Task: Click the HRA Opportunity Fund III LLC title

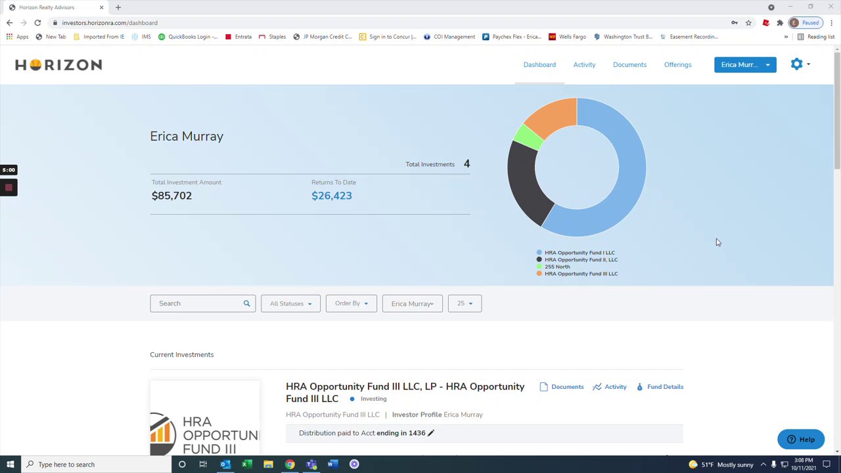Action: [405, 392]
